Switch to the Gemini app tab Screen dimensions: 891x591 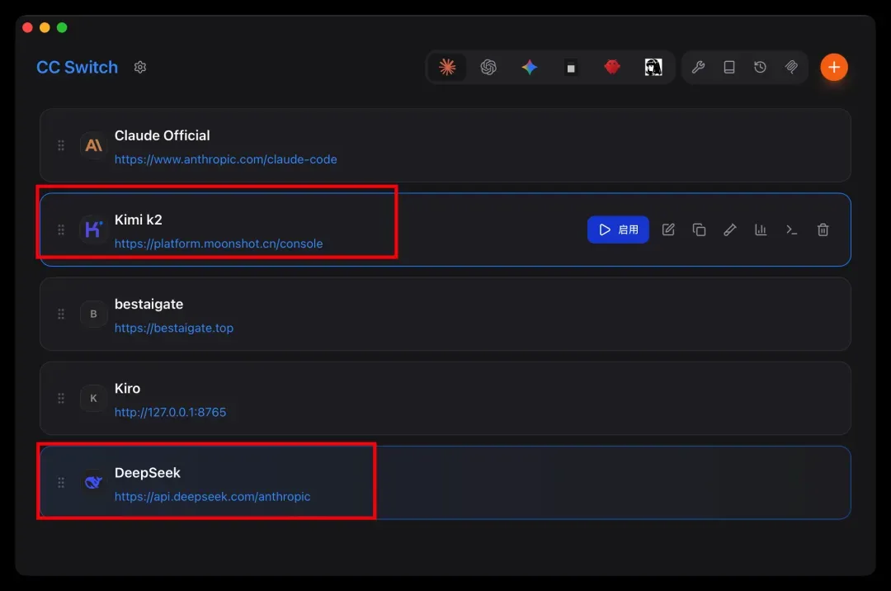pyautogui.click(x=530, y=67)
